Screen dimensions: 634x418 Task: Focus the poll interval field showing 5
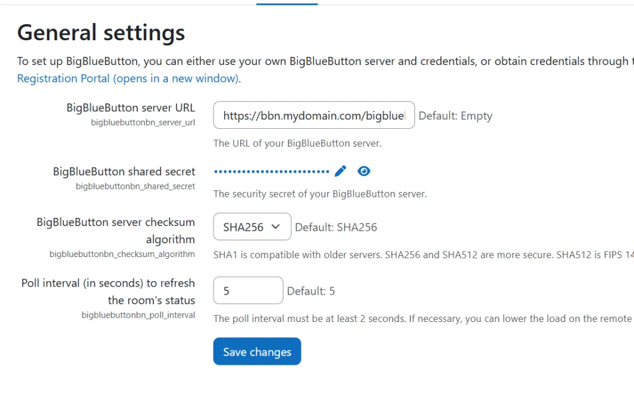tap(248, 290)
